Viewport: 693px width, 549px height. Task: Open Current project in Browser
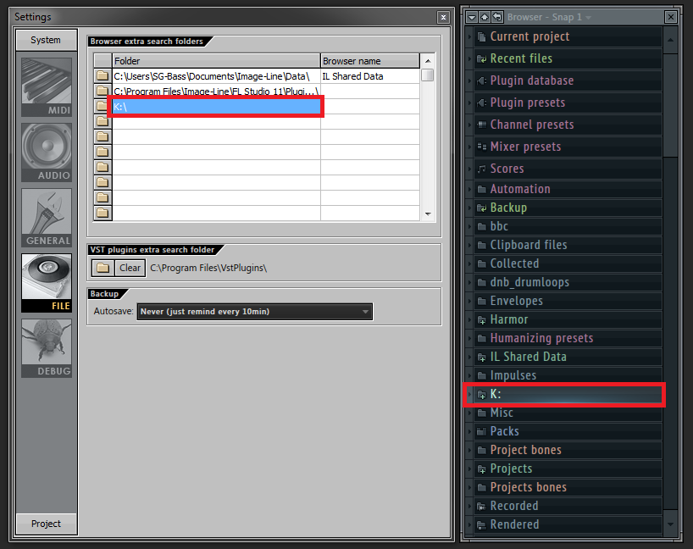tap(568, 36)
